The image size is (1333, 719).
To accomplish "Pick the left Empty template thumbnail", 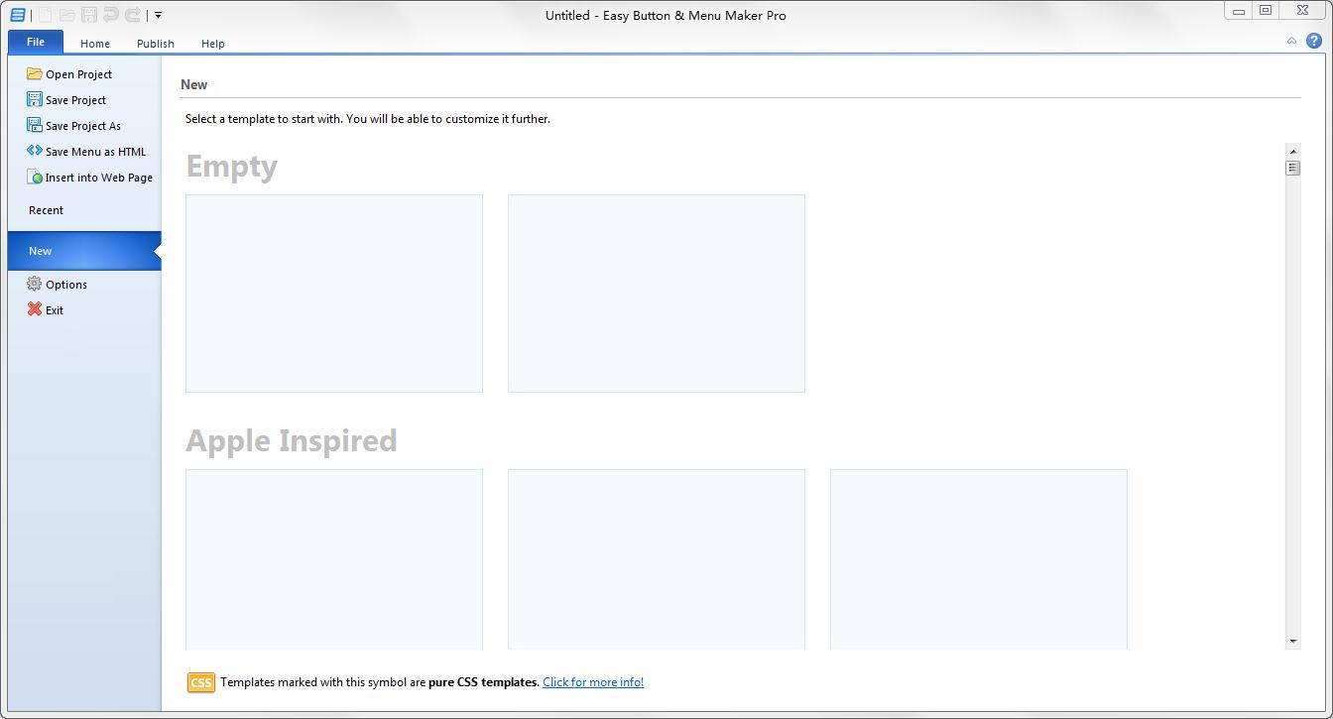I will click(334, 294).
